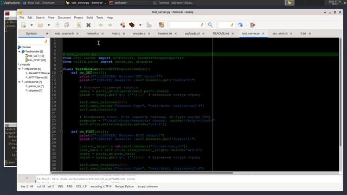
Task: Switch to the headers.txt tab
Action: click(x=165, y=34)
